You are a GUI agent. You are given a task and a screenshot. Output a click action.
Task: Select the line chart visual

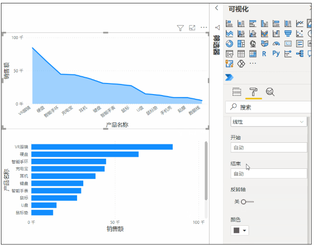click(300, 24)
